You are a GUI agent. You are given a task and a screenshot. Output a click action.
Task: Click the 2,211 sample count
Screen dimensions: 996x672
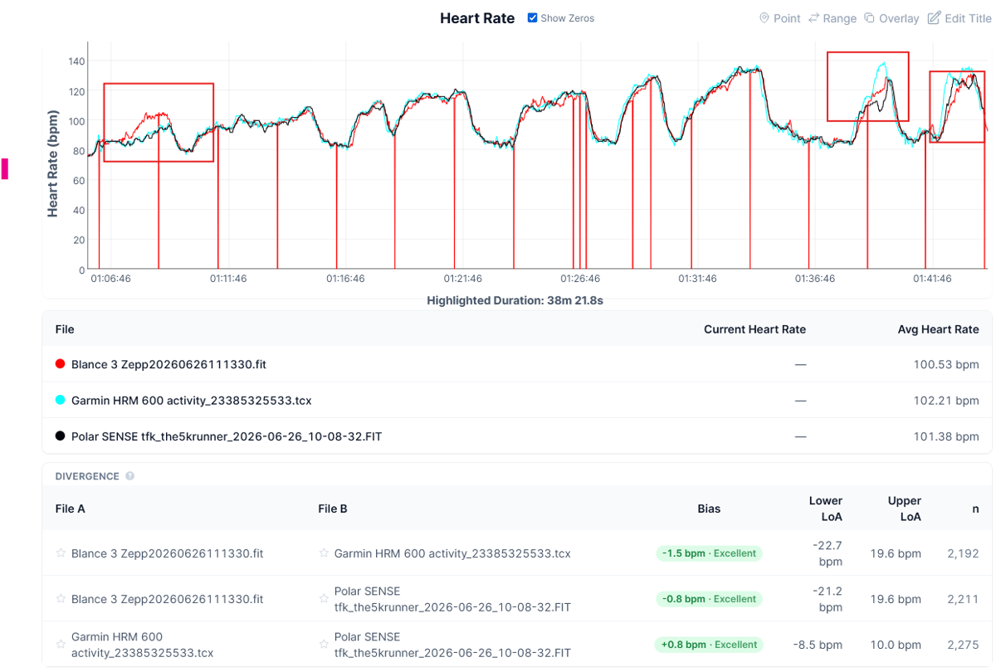[x=964, y=599]
